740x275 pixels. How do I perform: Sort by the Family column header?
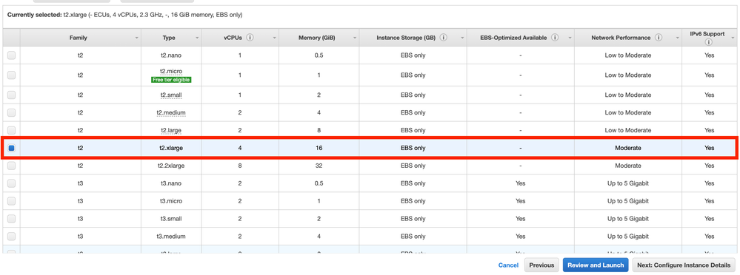pyautogui.click(x=79, y=38)
